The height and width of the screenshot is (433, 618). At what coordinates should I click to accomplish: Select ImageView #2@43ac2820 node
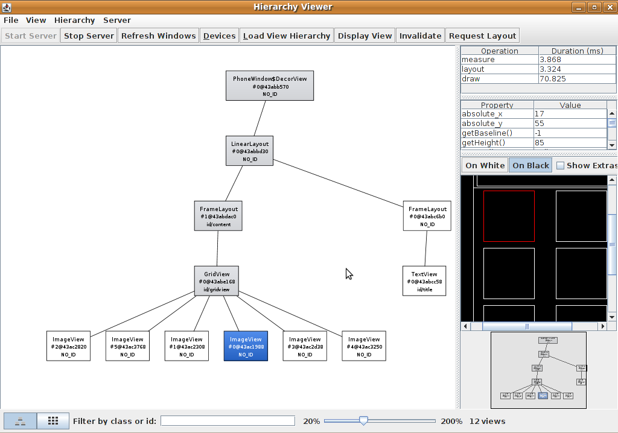[68, 346]
